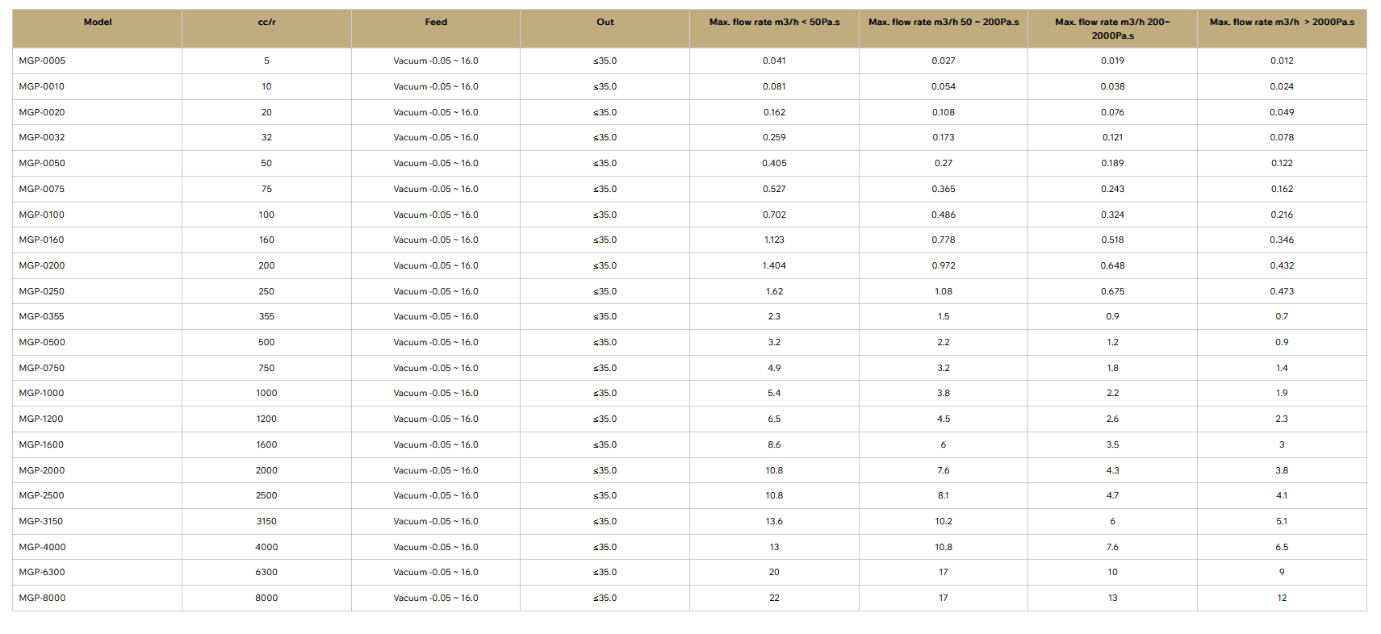Image resolution: width=1381 pixels, height=634 pixels.
Task: Select the Feed column header
Action: (436, 23)
